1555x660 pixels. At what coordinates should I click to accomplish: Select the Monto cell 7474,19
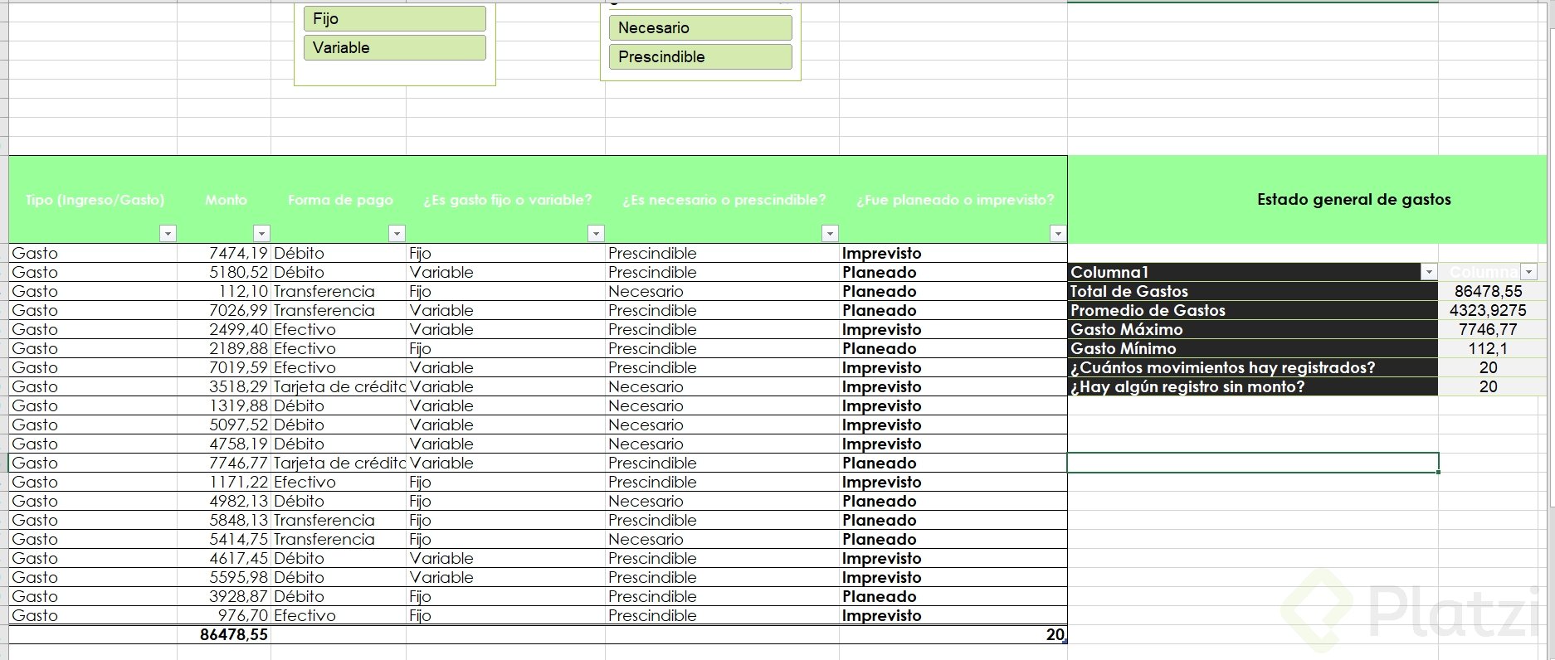224,253
